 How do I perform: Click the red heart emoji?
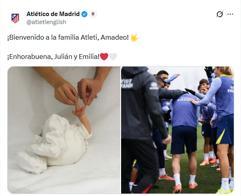(x=104, y=57)
